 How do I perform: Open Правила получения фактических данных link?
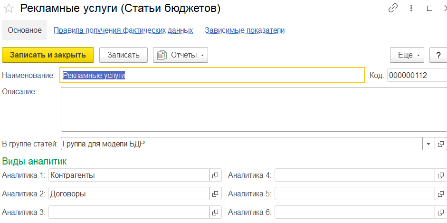(x=124, y=30)
